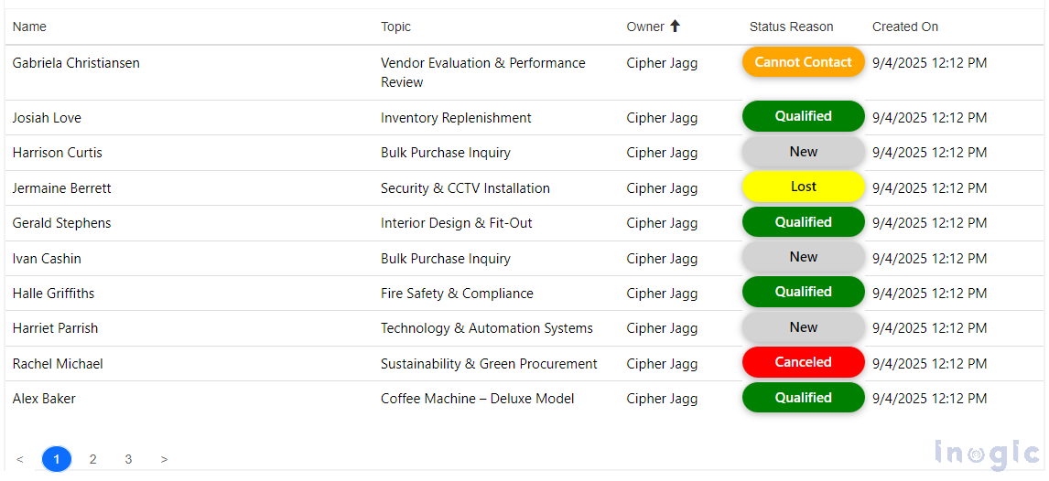
Task: Click the Security & CCTV Installation topic
Action: (x=465, y=188)
